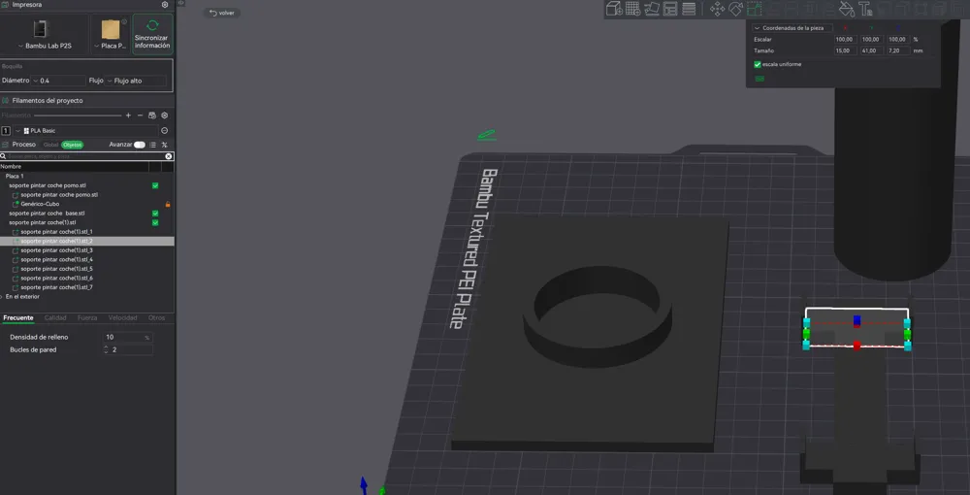
Task: Click Densidad de relleno value field
Action: (x=127, y=337)
